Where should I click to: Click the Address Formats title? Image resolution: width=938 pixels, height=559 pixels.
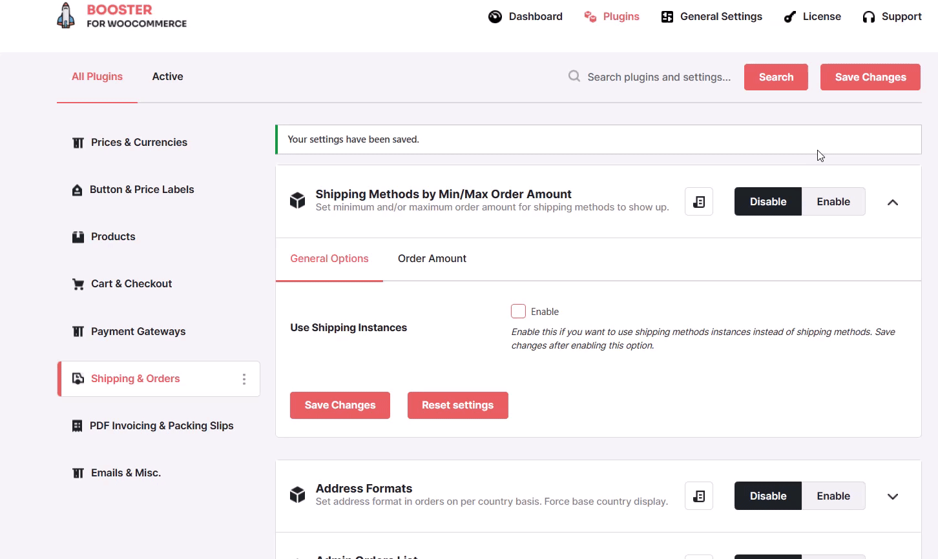pyautogui.click(x=364, y=489)
